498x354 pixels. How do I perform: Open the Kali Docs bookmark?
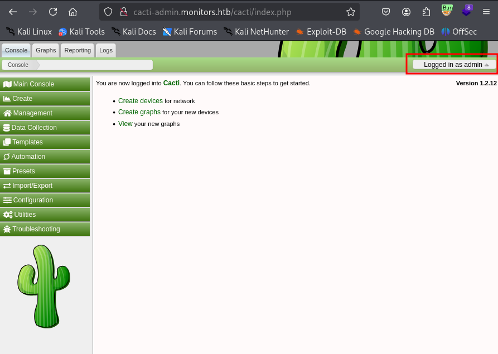(x=134, y=32)
